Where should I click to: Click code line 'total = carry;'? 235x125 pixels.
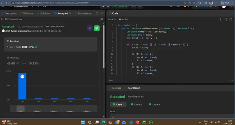(141, 48)
